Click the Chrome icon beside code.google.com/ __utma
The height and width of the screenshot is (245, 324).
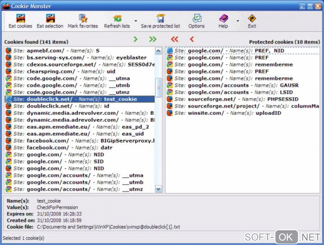(x=9, y=78)
